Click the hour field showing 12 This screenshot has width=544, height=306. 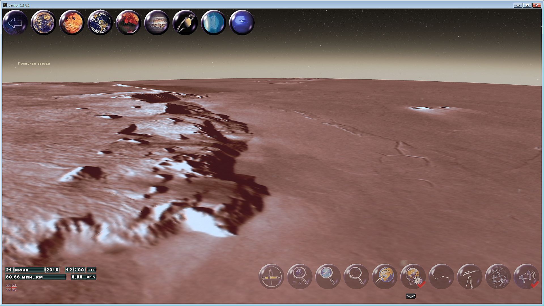coord(69,270)
